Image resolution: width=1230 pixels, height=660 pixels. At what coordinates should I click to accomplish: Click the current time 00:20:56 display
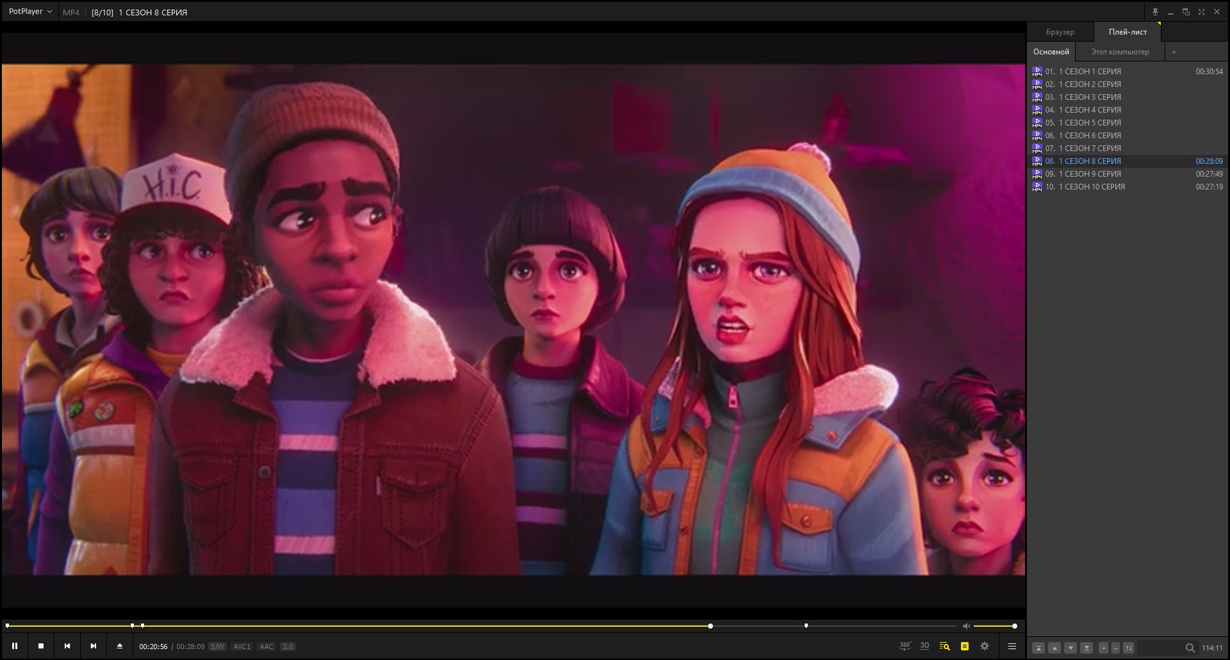(153, 647)
